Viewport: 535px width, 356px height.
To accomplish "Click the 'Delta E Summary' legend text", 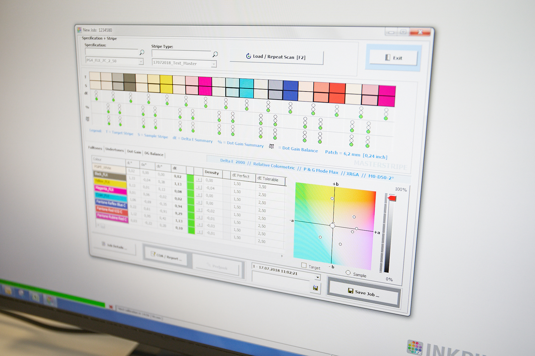I will pyautogui.click(x=197, y=139).
